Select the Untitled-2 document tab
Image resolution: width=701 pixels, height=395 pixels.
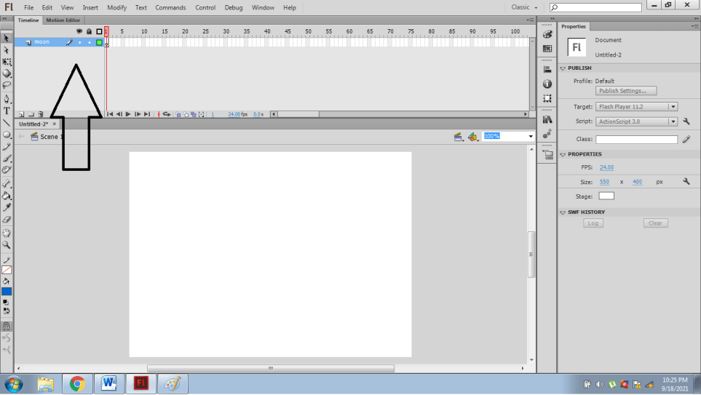click(33, 124)
